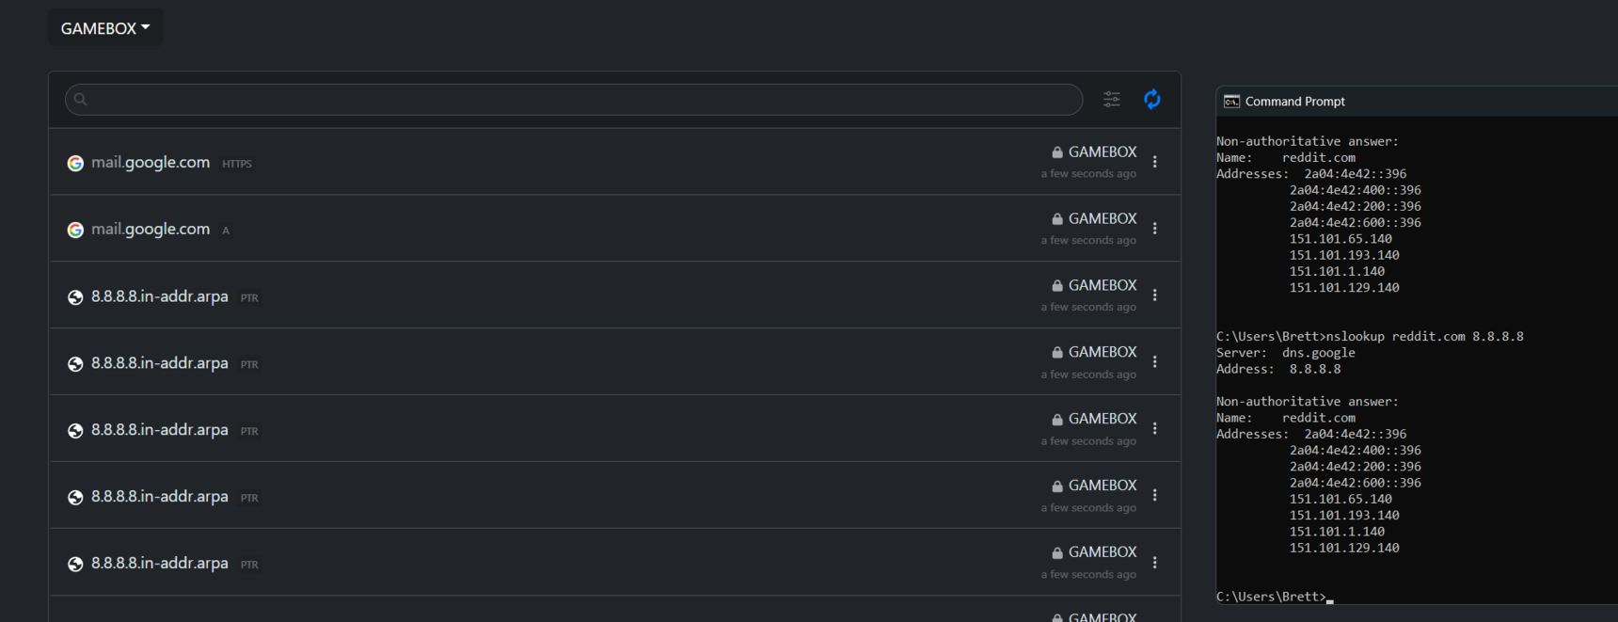Click the HTTPS record type tag

tap(237, 164)
